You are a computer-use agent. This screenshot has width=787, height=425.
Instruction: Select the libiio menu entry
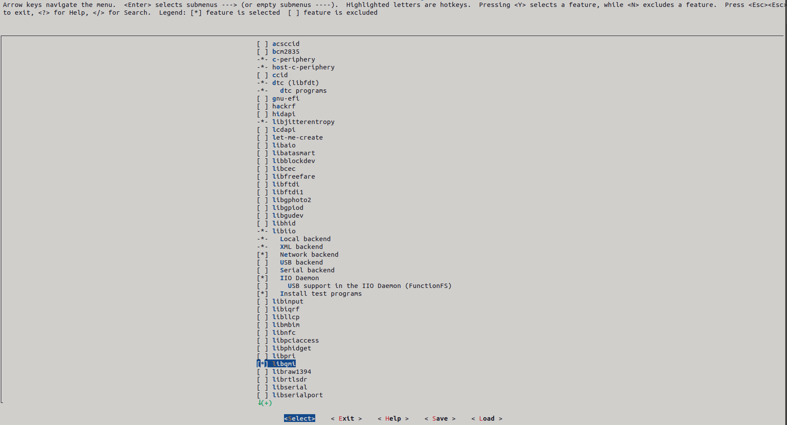(x=284, y=231)
